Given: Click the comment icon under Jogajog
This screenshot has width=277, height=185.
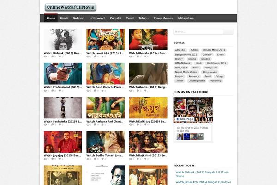Looking at the screenshot, I should (x=53, y=159).
